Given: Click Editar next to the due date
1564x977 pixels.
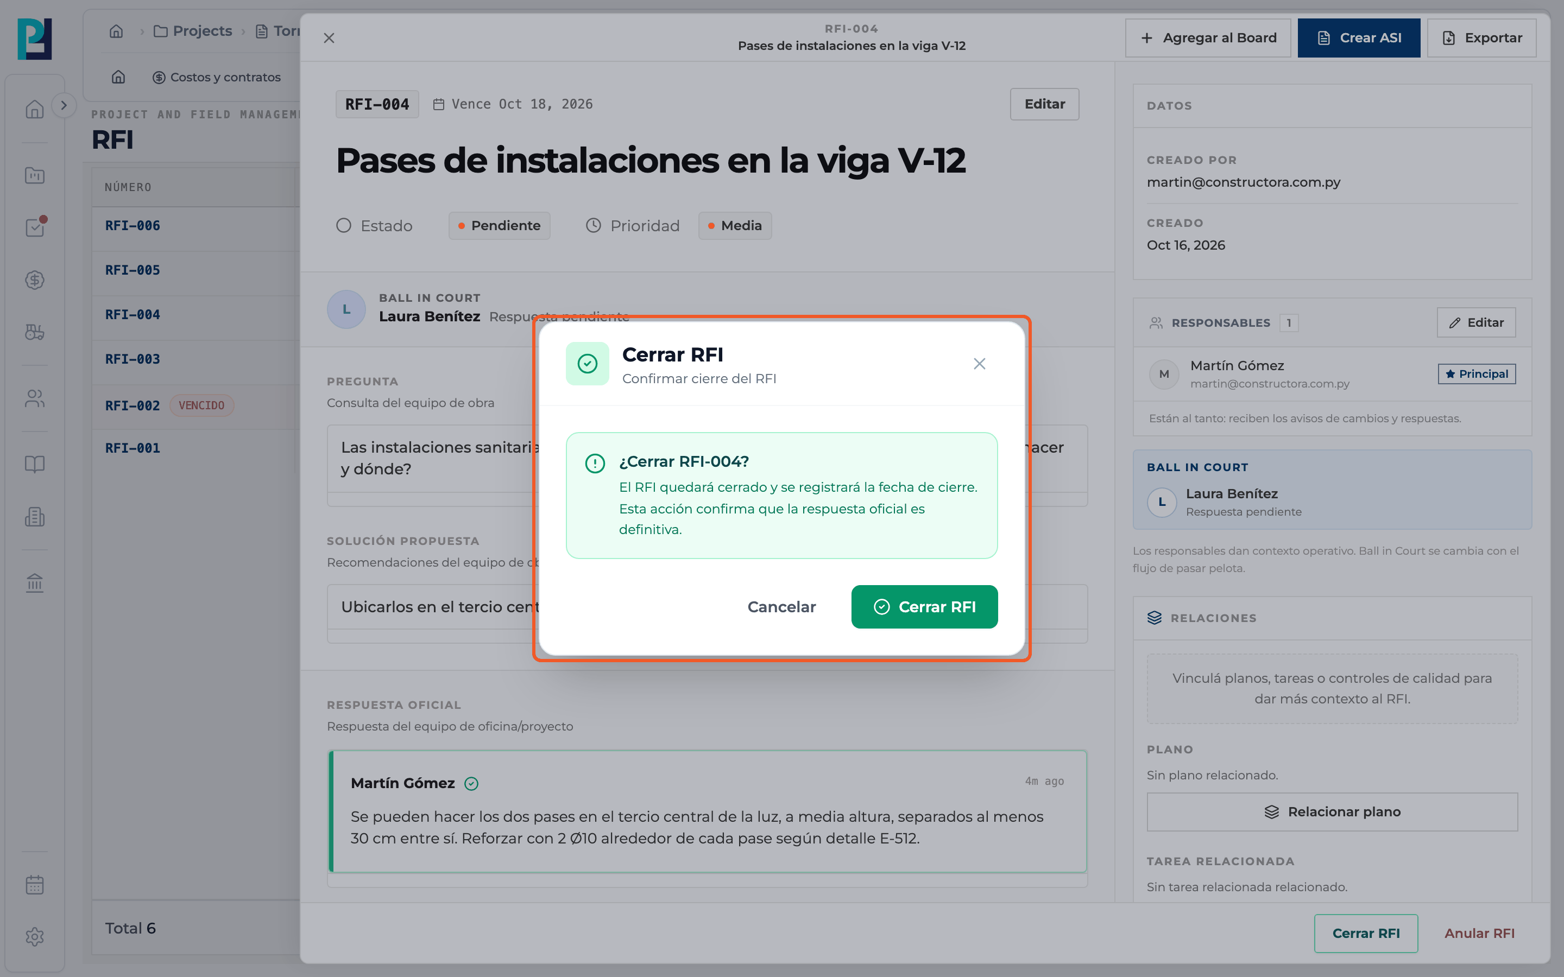Looking at the screenshot, I should [x=1044, y=104].
